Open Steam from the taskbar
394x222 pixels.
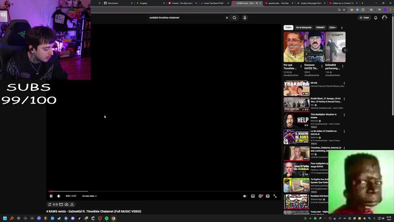pyautogui.click(x=59, y=218)
